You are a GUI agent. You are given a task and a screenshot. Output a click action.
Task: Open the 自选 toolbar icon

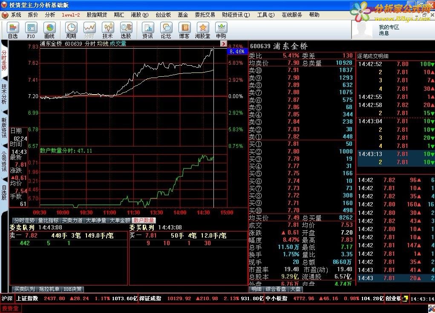tap(13, 31)
